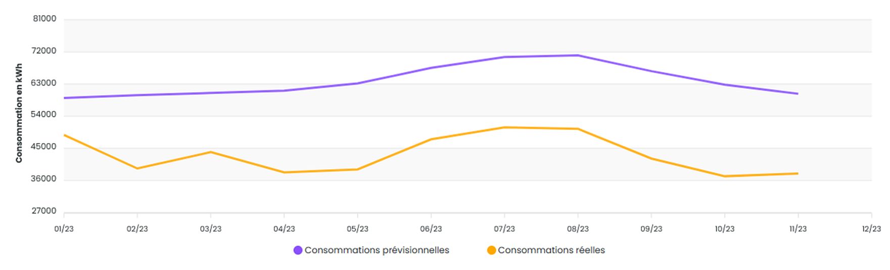Click the orange line end at 11/23
The width and height of the screenshot is (890, 270).
[798, 174]
